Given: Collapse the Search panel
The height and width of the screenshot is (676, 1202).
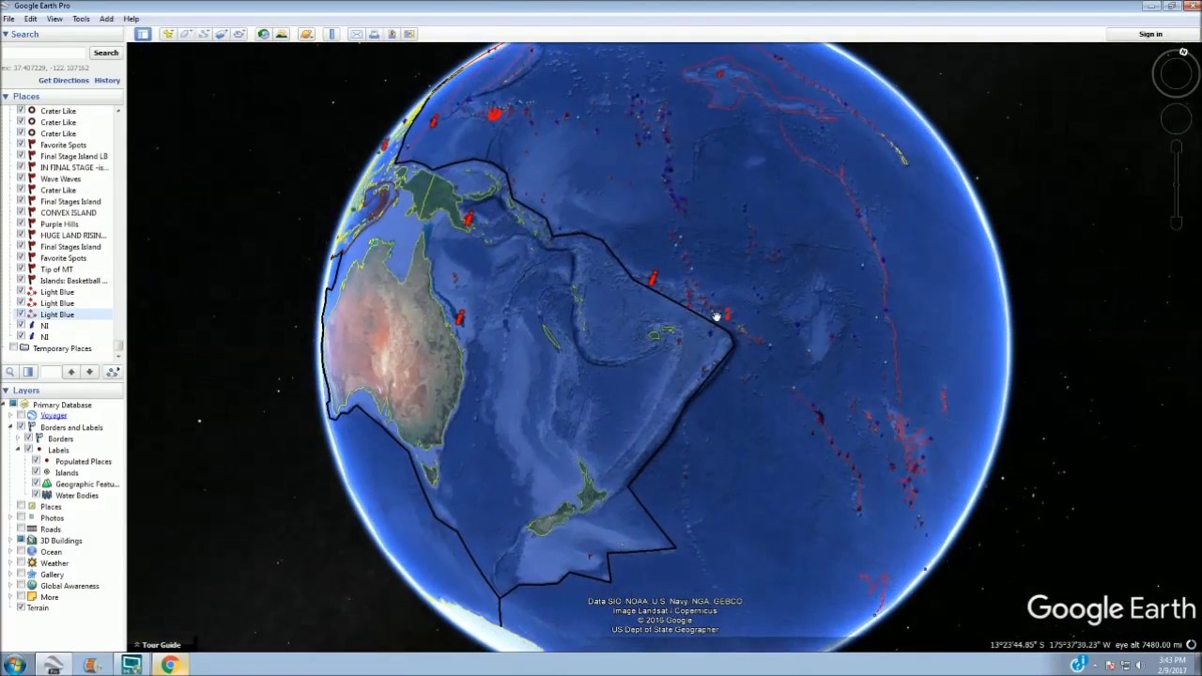Looking at the screenshot, I should click(x=6, y=34).
